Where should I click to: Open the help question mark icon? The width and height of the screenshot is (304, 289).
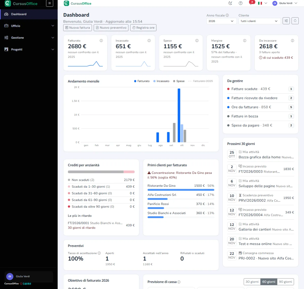point(241,3)
